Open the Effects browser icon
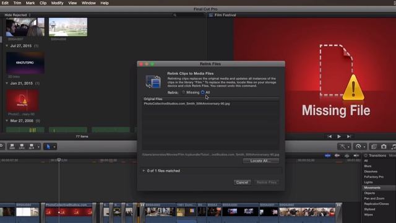 coord(374,146)
